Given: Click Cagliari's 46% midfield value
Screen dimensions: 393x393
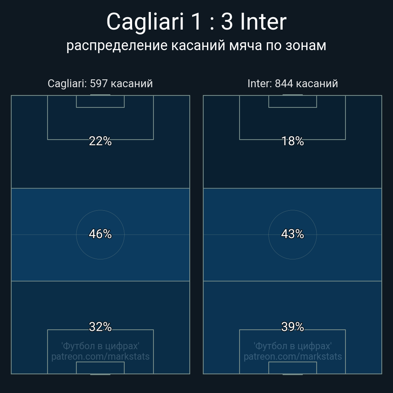Looking at the screenshot, I should point(100,234).
